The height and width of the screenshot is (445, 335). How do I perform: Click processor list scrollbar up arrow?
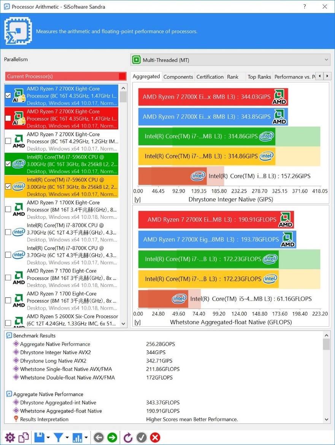123,88
